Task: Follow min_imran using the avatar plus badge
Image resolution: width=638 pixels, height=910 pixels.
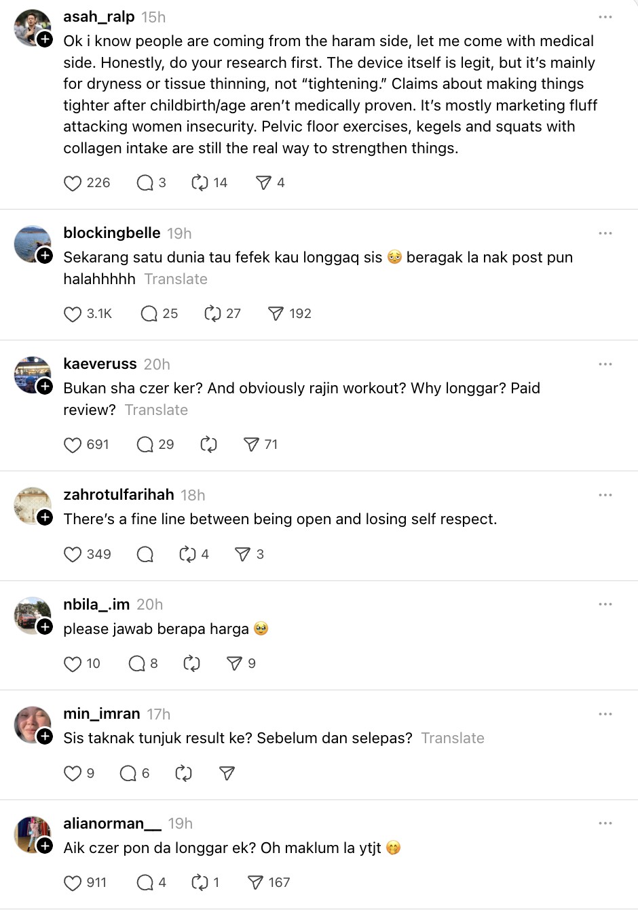Action: (45, 736)
